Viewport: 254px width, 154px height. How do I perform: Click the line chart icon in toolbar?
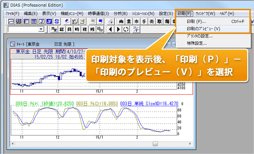[x=11, y=21]
